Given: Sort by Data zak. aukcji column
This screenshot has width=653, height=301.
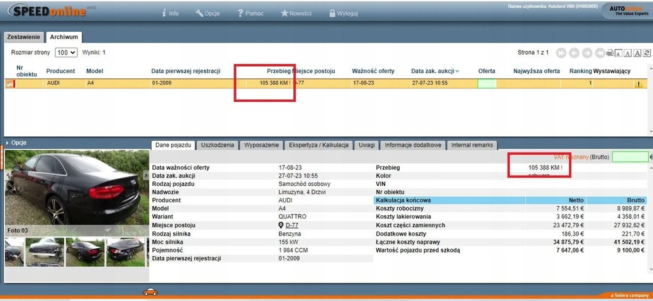Looking at the screenshot, I should 435,71.
